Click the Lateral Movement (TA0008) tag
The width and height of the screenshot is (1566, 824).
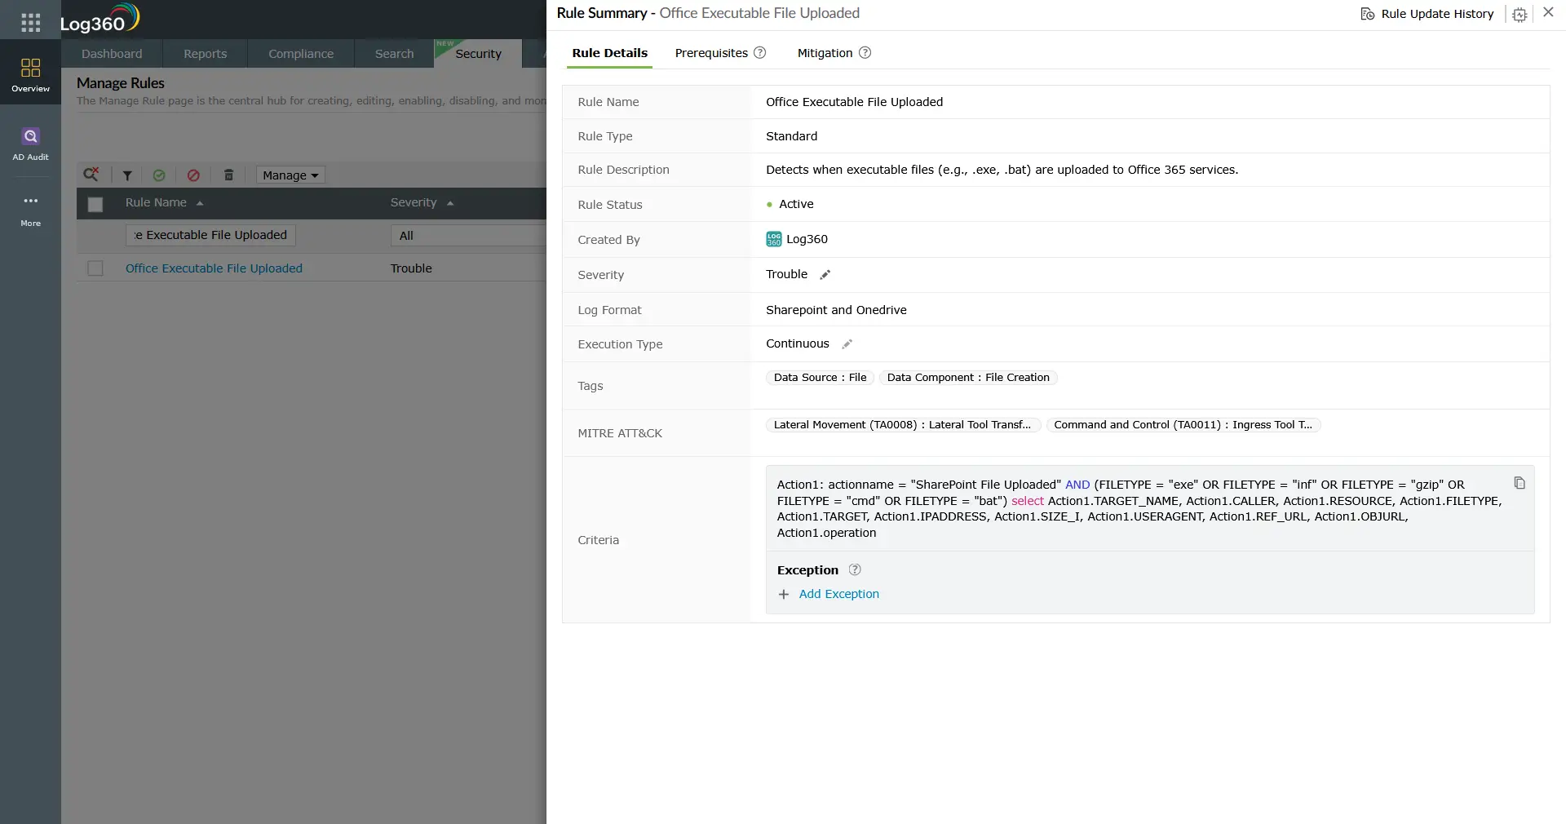coord(903,425)
